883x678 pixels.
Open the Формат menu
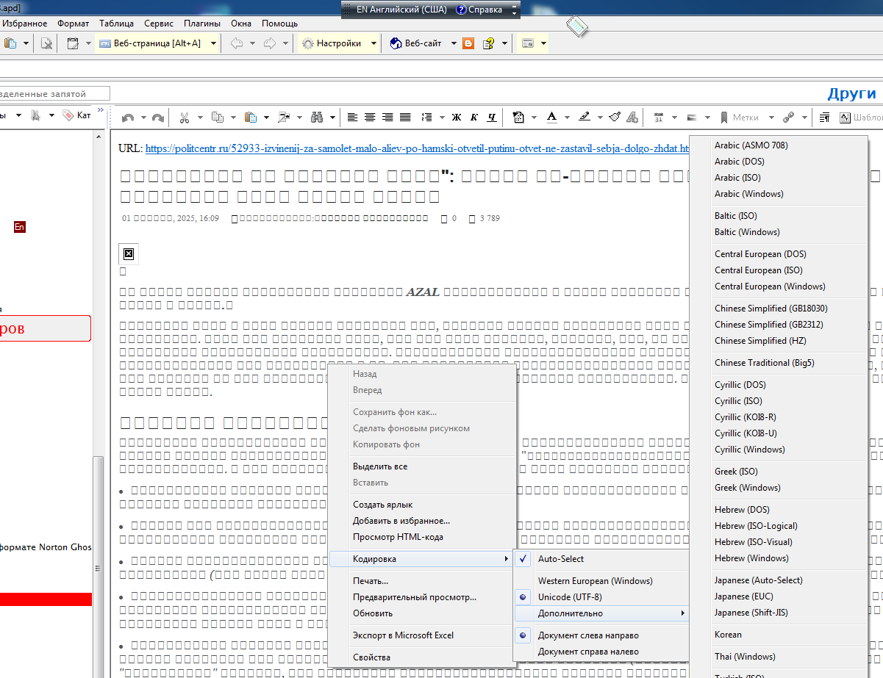pos(73,24)
